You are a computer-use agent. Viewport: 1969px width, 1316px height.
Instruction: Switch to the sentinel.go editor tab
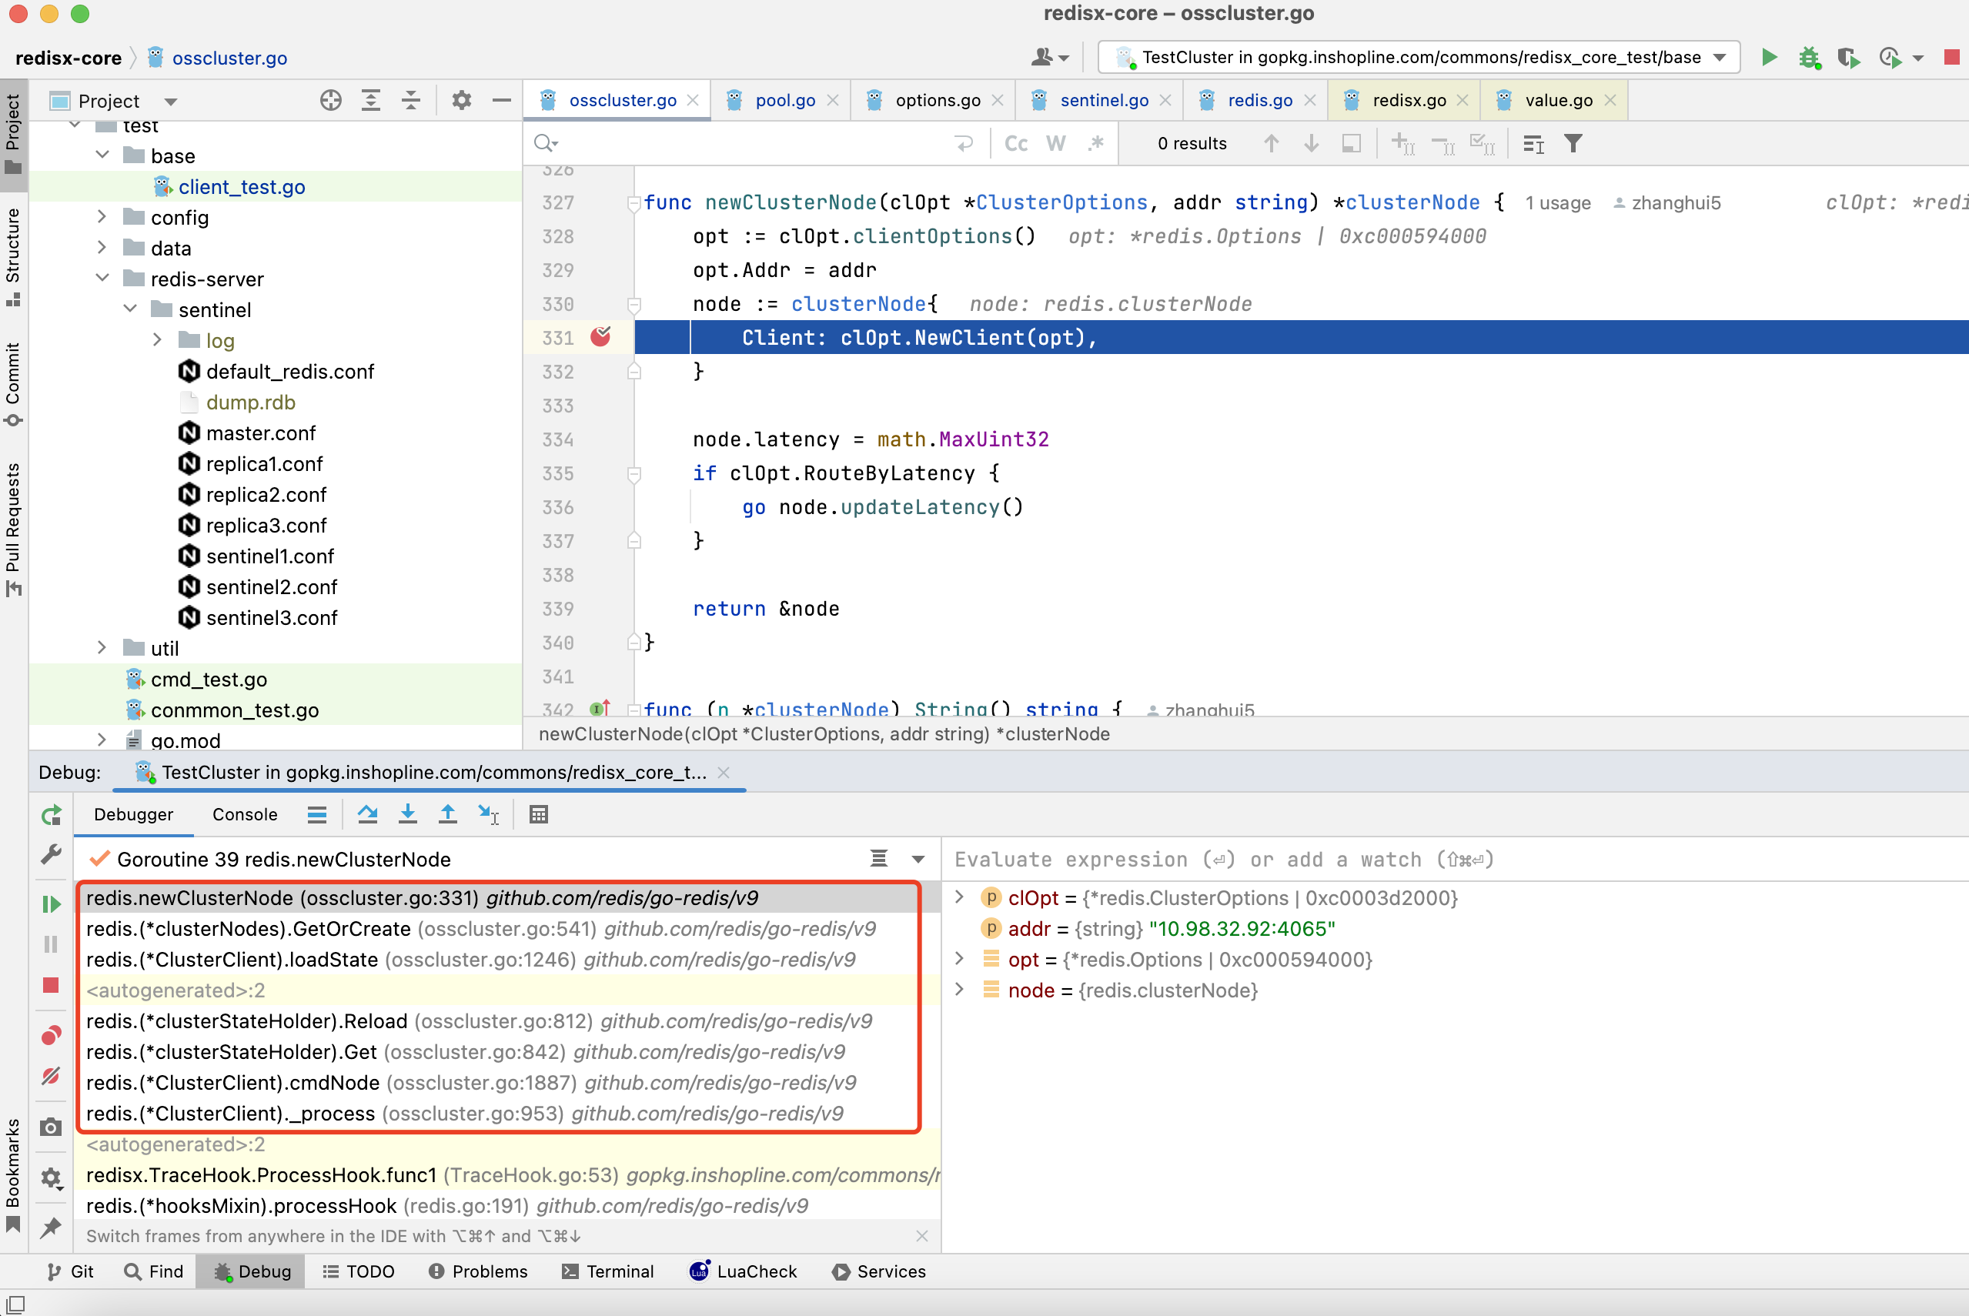tap(1102, 101)
